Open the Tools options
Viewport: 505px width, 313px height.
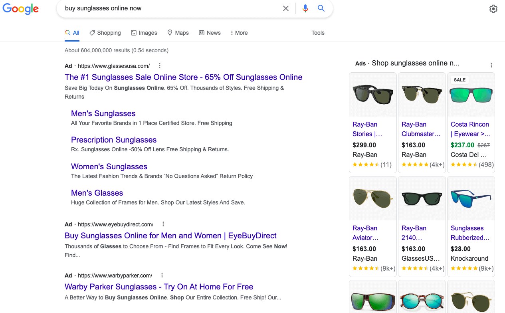click(318, 33)
